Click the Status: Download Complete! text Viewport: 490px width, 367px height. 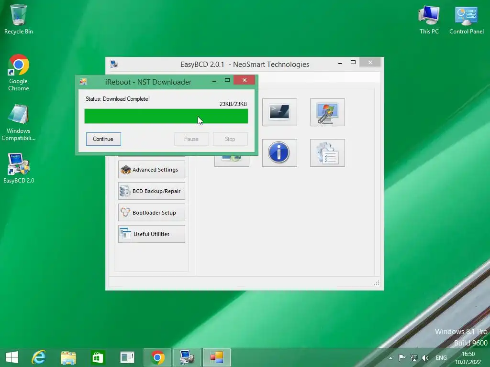click(118, 99)
